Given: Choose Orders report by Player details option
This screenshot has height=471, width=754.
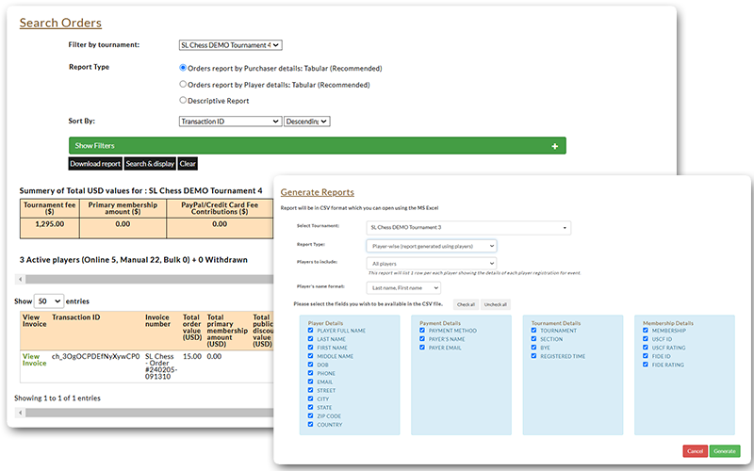Looking at the screenshot, I should 183,84.
